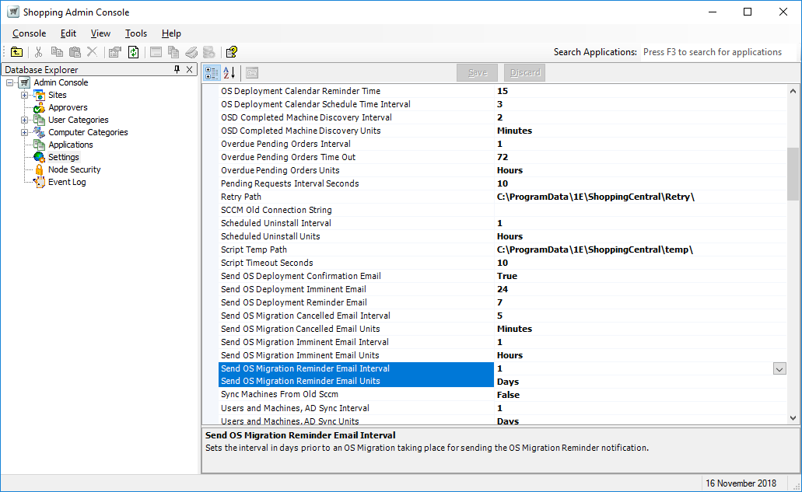Select the Applications tree node

click(x=70, y=145)
